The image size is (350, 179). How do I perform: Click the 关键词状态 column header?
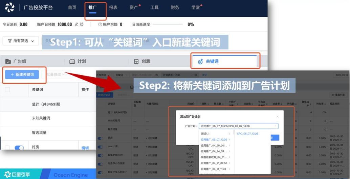[152, 103]
